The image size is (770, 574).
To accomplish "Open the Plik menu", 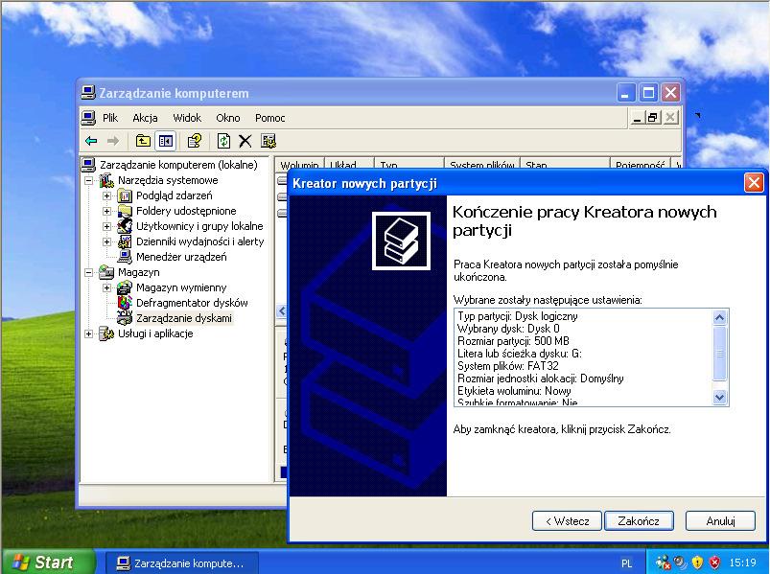I will point(110,118).
